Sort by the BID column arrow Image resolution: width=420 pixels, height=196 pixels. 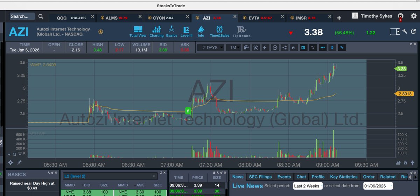point(82,185)
